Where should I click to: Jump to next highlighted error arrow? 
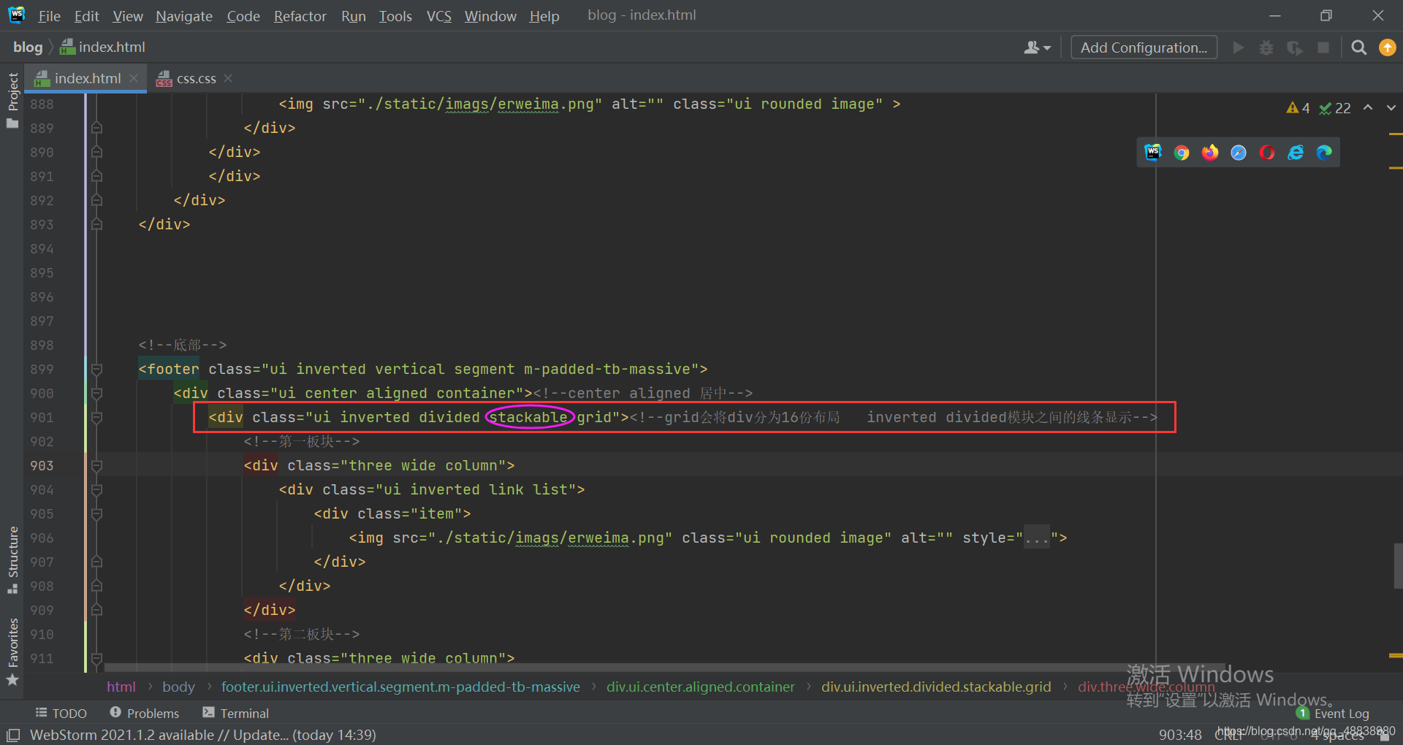pos(1391,108)
